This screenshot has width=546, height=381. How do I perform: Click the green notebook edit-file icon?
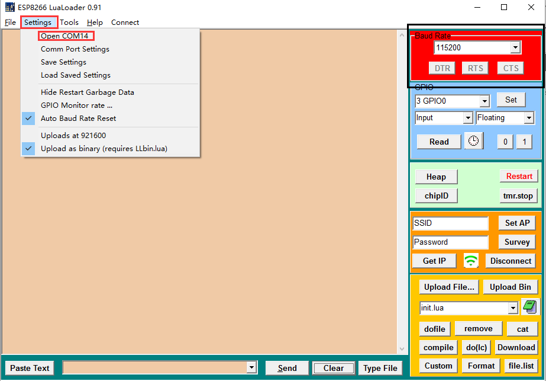pos(530,307)
